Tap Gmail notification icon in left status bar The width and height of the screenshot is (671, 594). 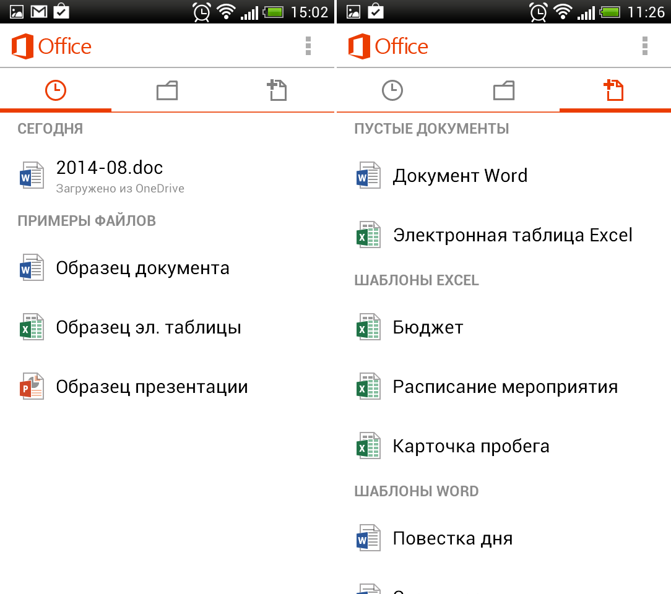pyautogui.click(x=39, y=12)
